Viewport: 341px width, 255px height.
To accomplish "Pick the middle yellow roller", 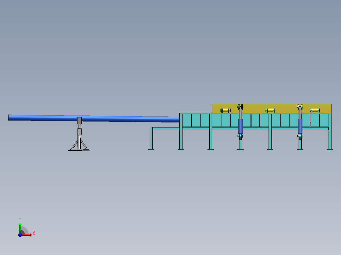I will [270, 110].
